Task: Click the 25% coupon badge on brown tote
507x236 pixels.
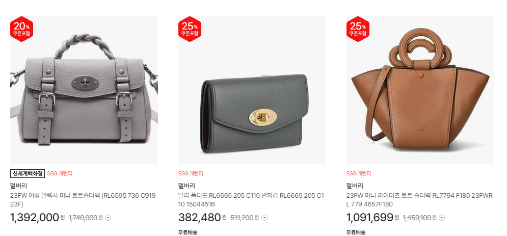Action: point(358,29)
